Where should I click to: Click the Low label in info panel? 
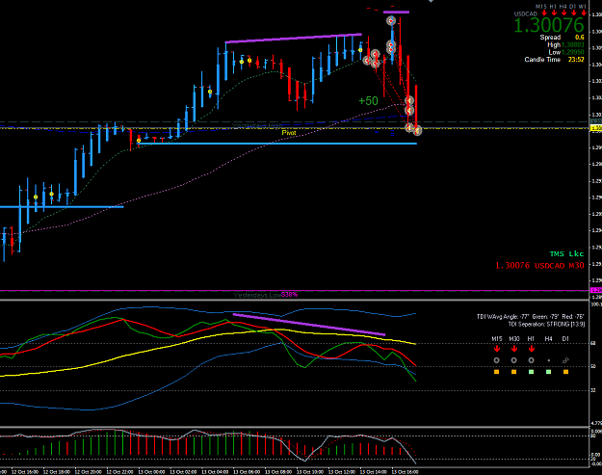coord(555,52)
